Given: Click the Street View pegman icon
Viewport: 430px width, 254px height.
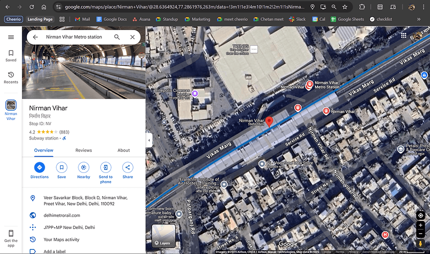Looking at the screenshot, I should (420, 244).
